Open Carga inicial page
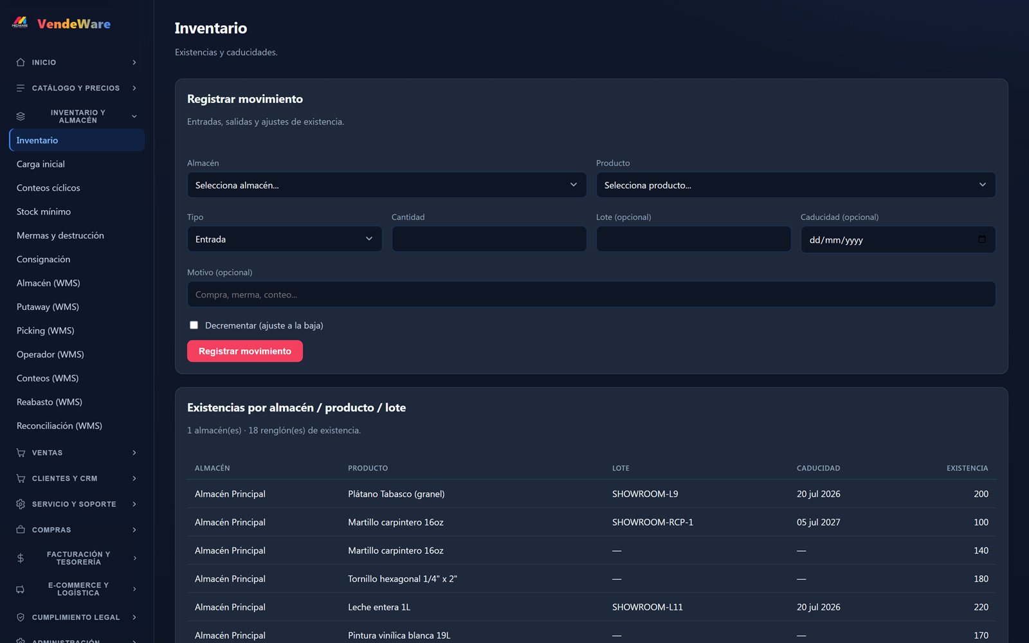Screen dimensions: 1029x643 coord(77,164)
